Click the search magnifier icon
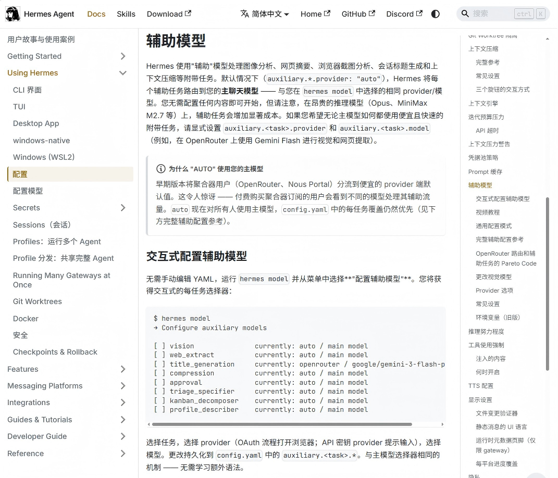The image size is (558, 478). coord(465,14)
